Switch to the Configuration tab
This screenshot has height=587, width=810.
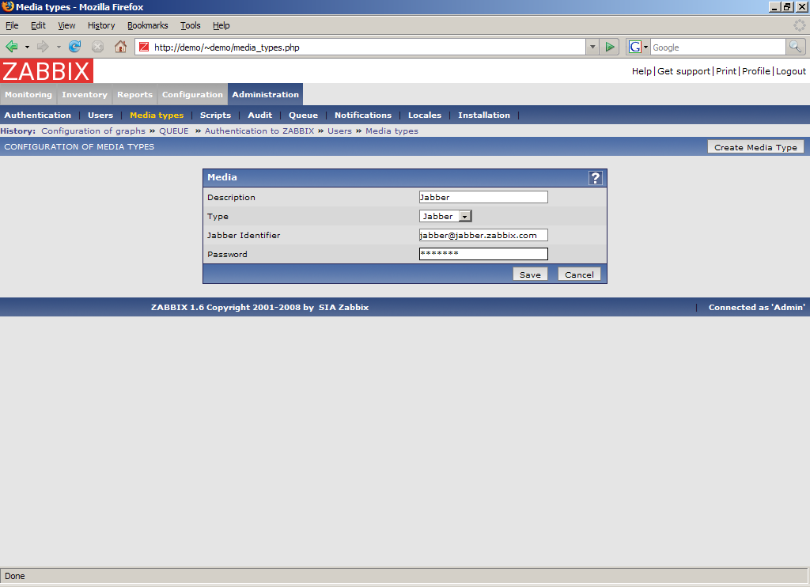(x=192, y=95)
